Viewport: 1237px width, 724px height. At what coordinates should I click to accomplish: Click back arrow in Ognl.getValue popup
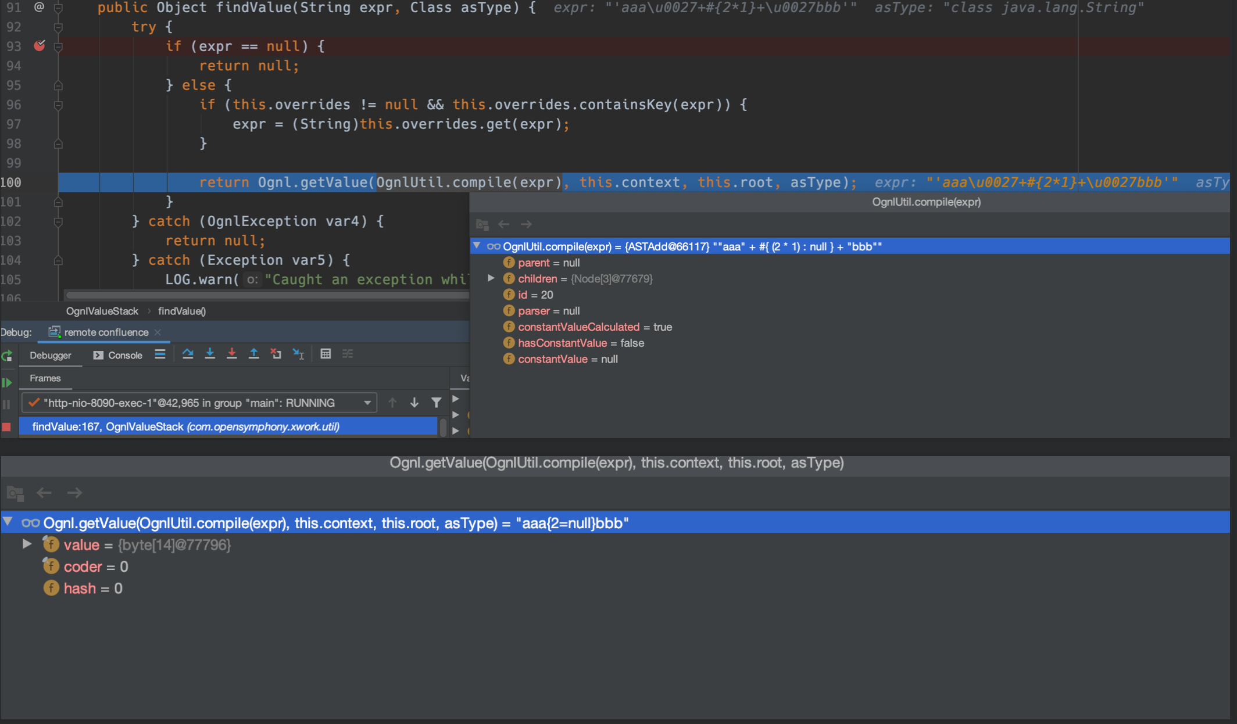tap(44, 493)
